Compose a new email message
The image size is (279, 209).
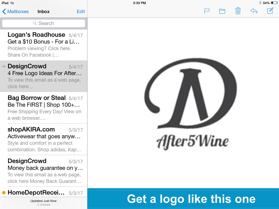(270, 11)
